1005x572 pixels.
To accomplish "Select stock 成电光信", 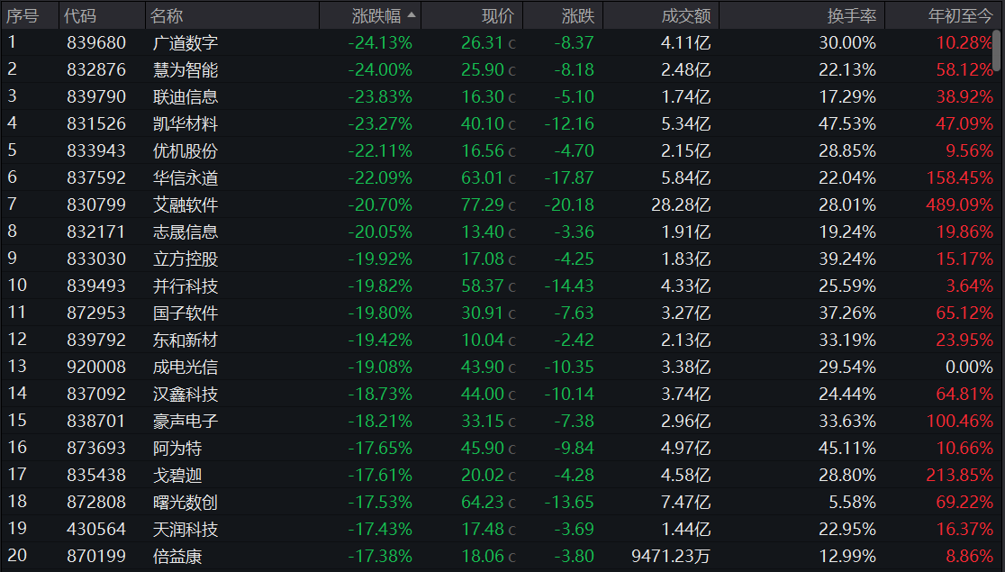I will [x=186, y=367].
